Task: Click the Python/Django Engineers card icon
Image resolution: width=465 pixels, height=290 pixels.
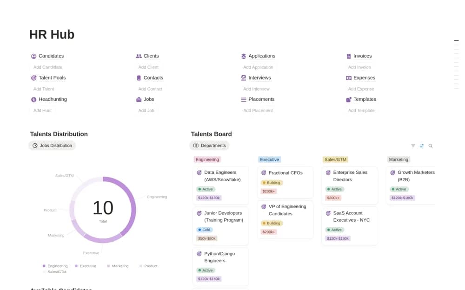Action: point(199,254)
